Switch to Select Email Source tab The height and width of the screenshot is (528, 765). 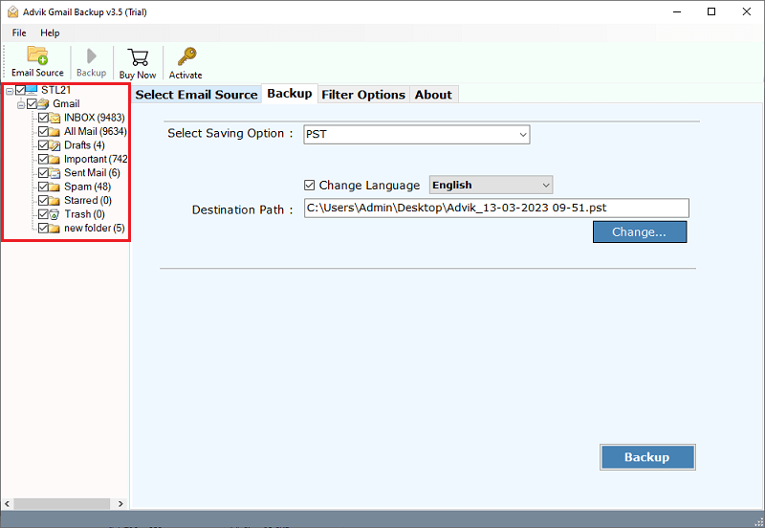pyautogui.click(x=196, y=95)
